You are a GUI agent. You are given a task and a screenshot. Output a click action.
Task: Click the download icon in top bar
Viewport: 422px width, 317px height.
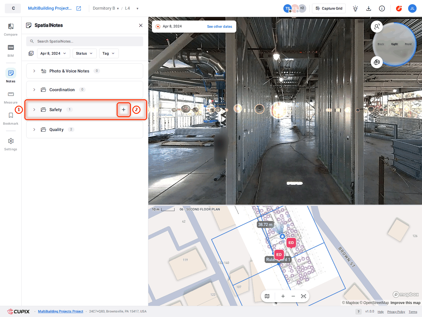369,8
